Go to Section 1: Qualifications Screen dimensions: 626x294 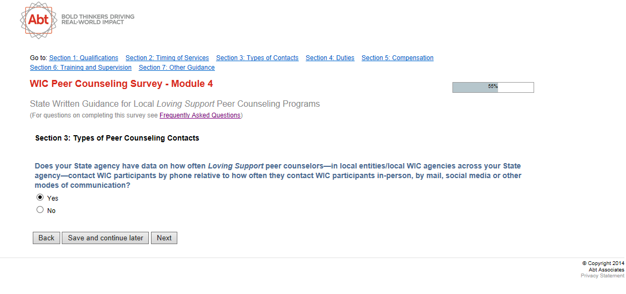[83, 58]
